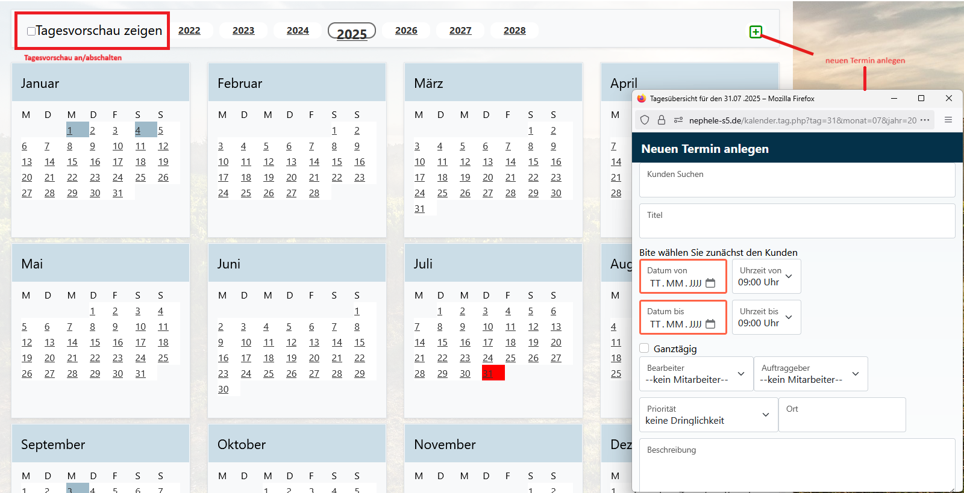The width and height of the screenshot is (964, 493).
Task: Click into the Kunden Suchen field
Action: tap(797, 181)
